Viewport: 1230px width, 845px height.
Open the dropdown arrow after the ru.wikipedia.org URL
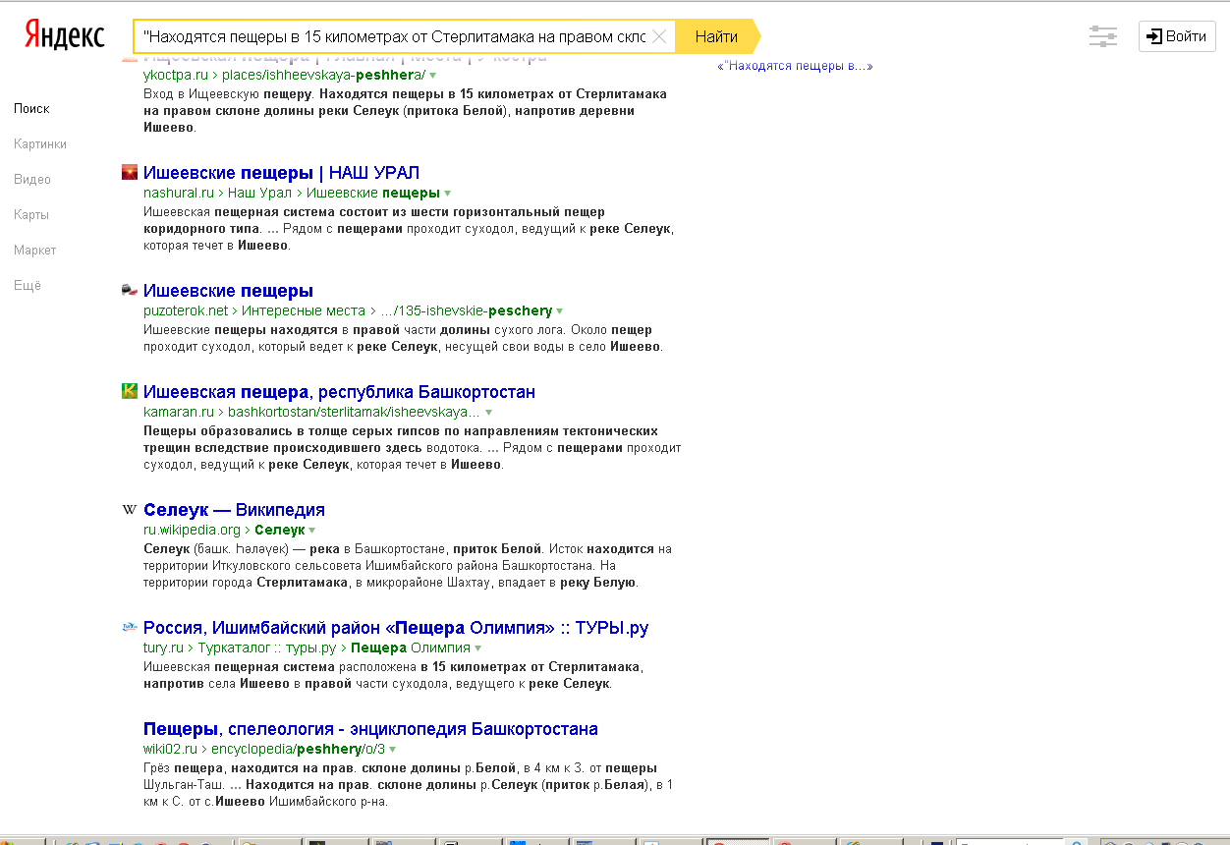pos(312,531)
